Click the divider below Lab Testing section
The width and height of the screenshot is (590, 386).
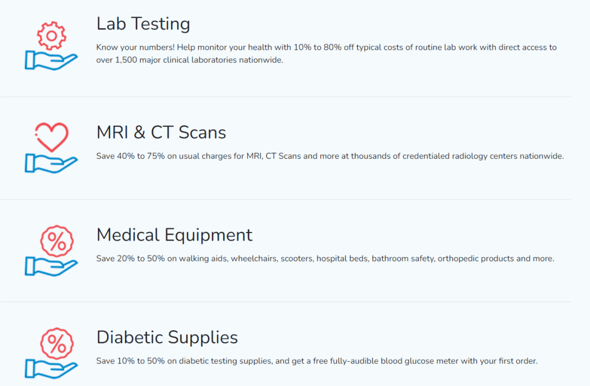click(x=286, y=96)
